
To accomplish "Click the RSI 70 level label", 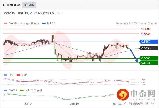I will (x=143, y=80).
